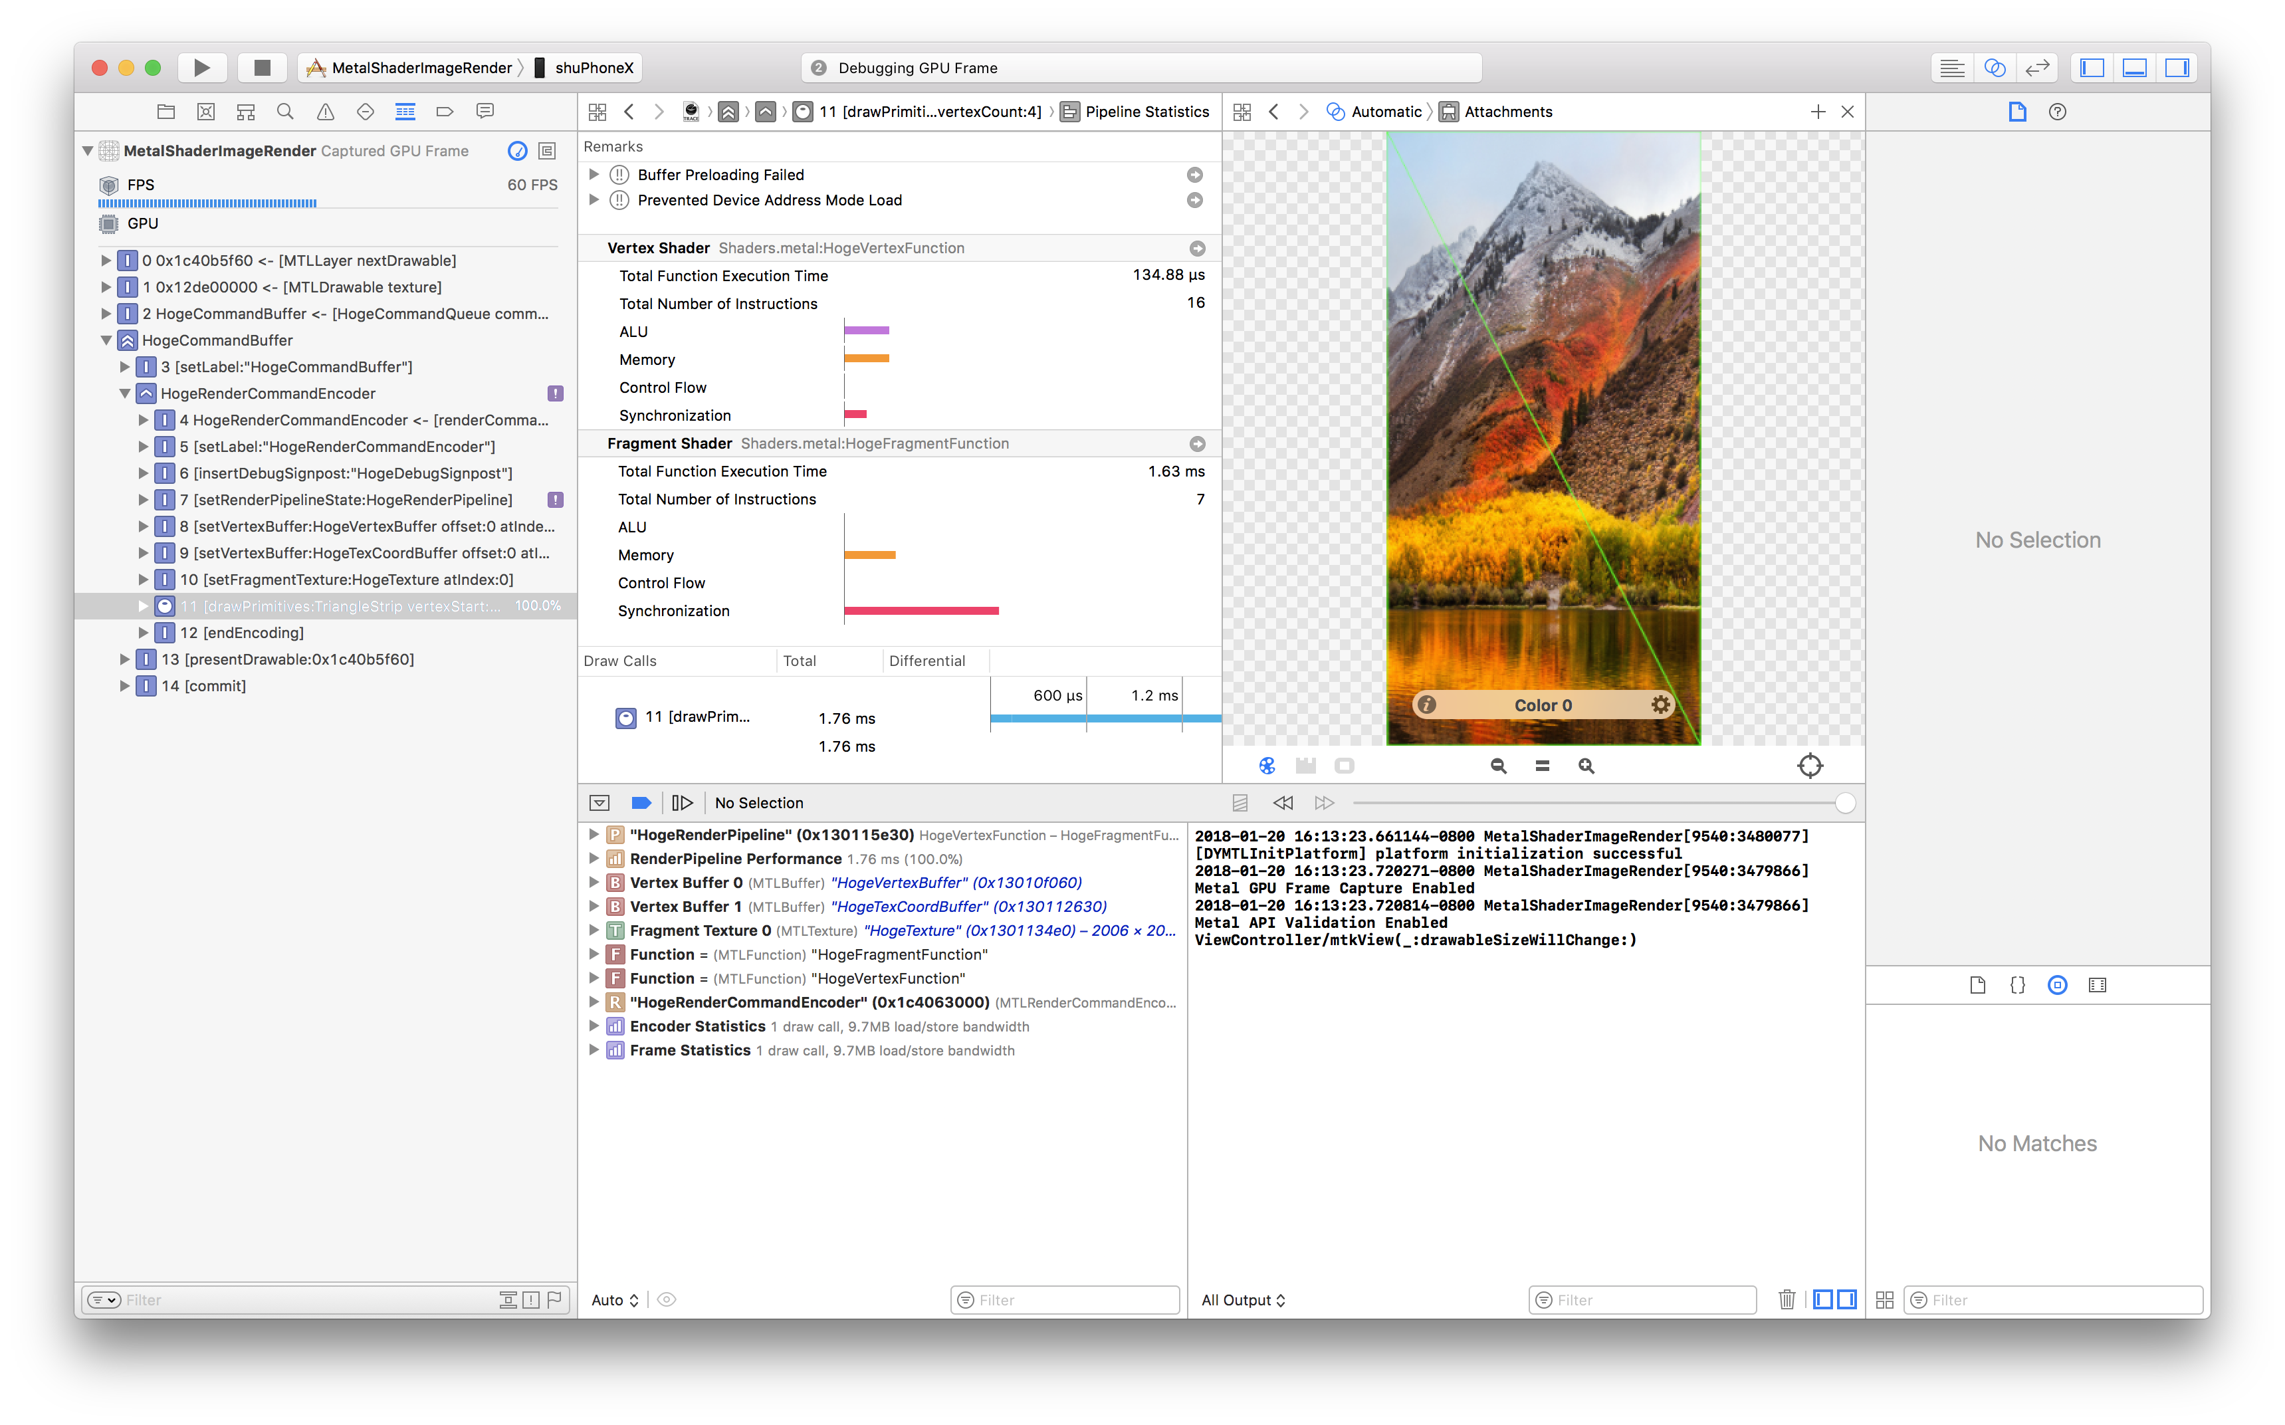The height and width of the screenshot is (1425, 2285).
Task: Toggle the right inspector panel visibility
Action: [2177, 67]
